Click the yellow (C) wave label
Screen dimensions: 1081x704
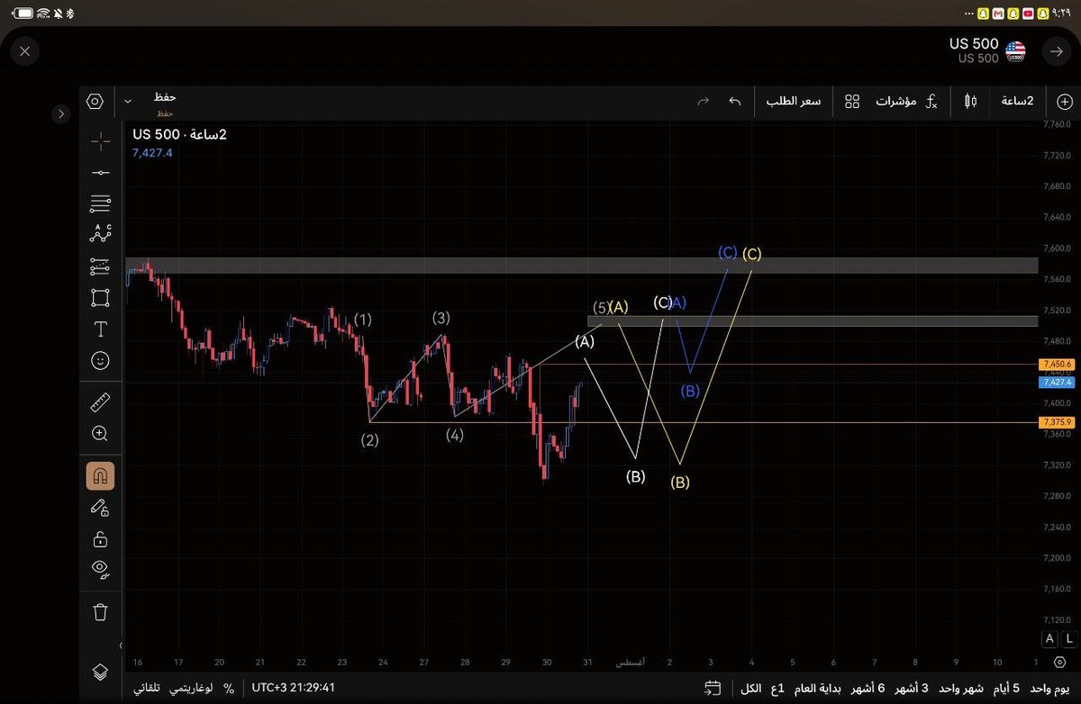[751, 254]
